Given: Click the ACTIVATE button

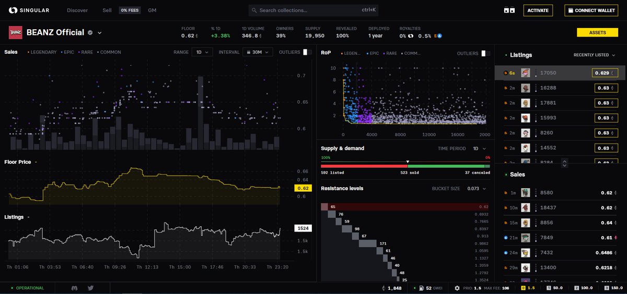Looking at the screenshot, I should 538,10.
